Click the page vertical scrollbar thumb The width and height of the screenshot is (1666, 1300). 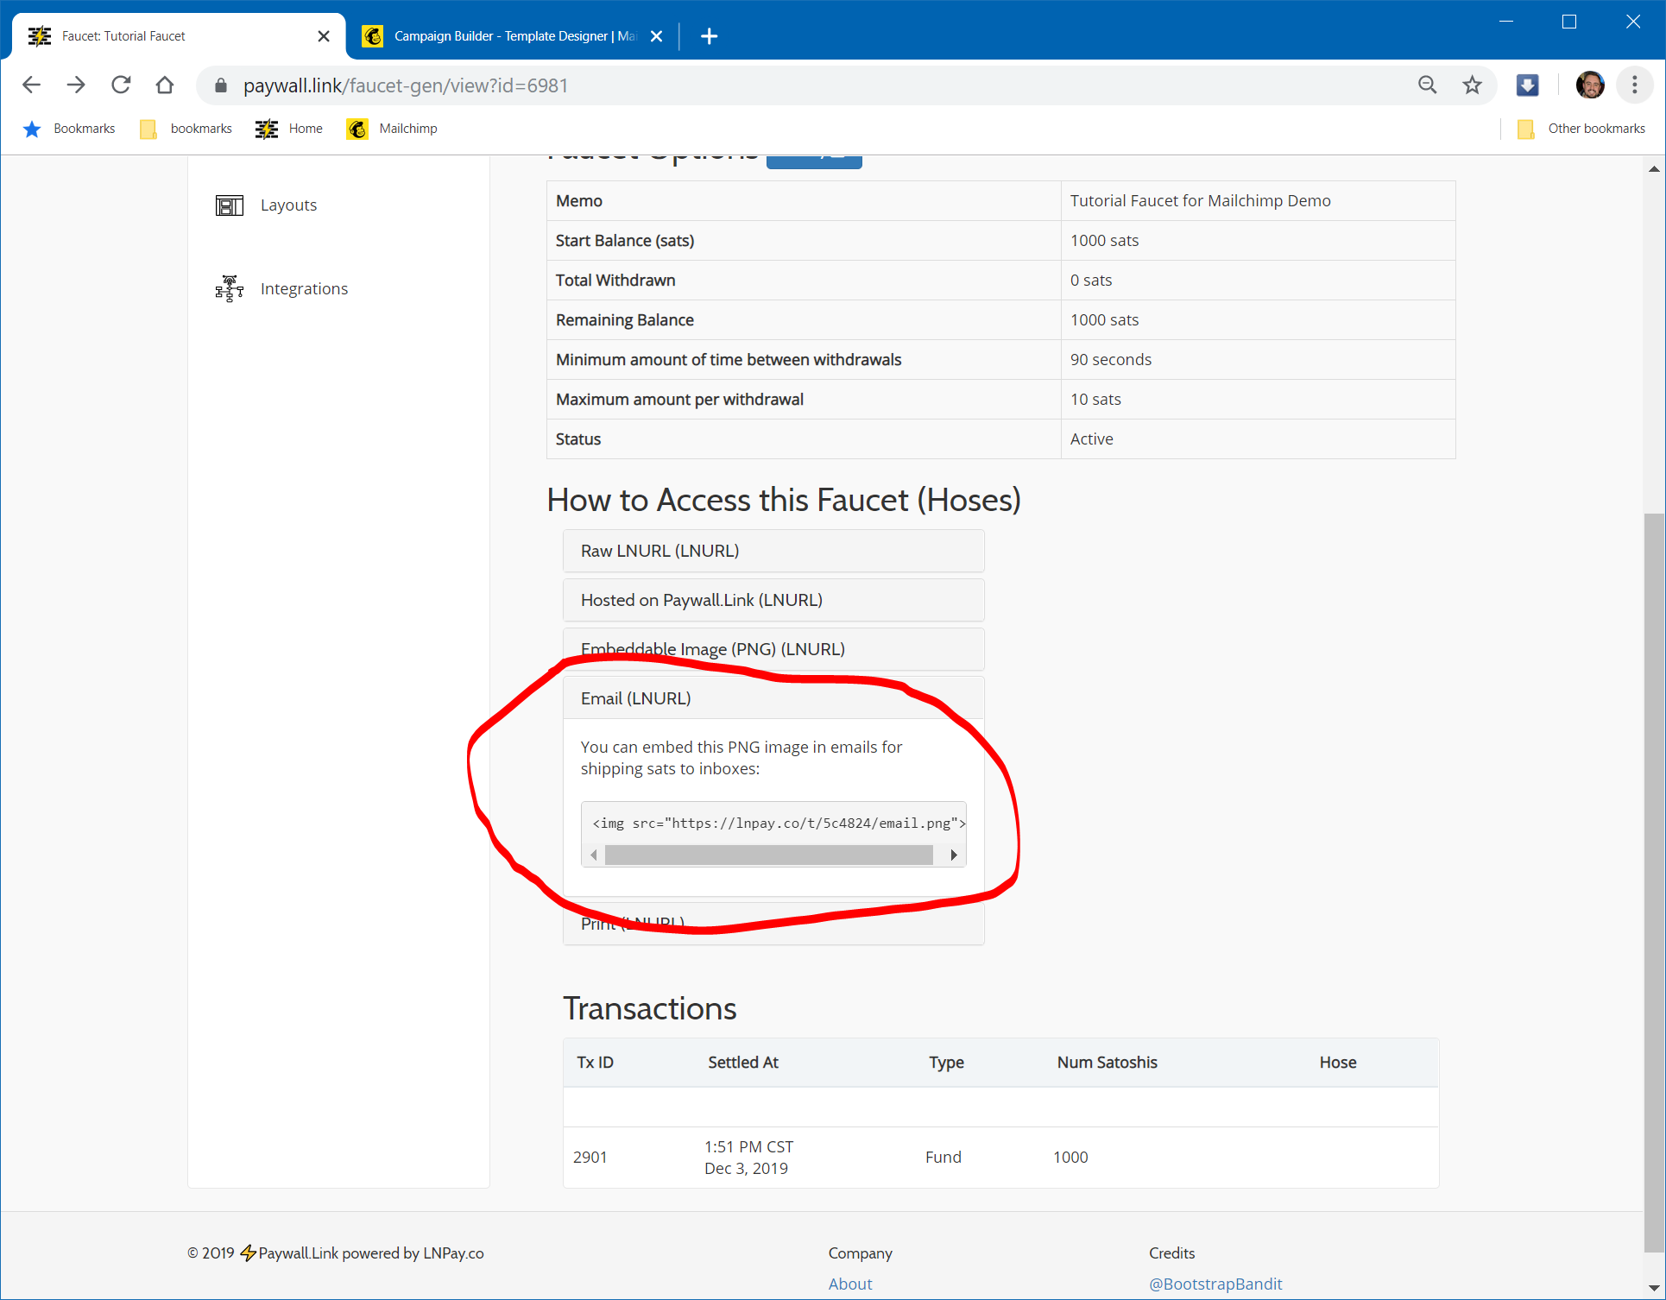pos(1654,880)
